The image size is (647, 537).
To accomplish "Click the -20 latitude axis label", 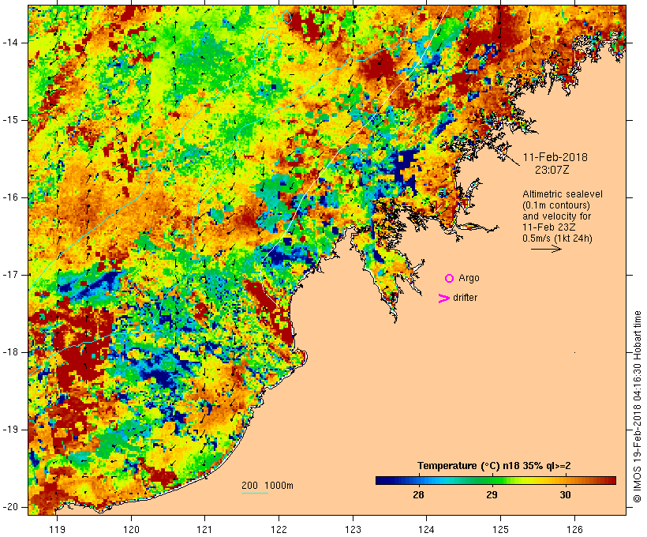I will click(10, 507).
